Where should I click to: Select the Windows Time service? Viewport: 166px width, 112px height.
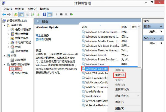pos(95,64)
